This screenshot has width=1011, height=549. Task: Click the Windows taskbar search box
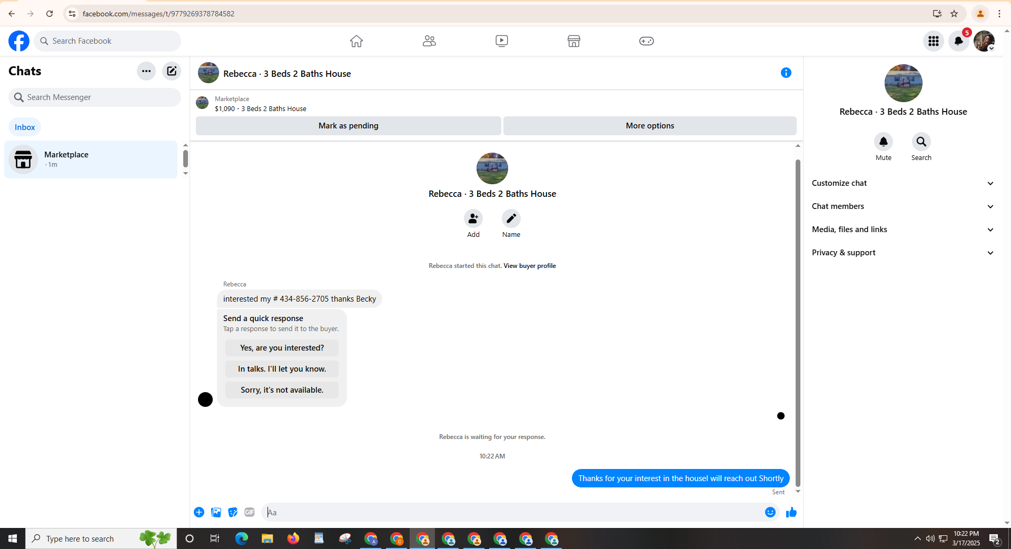coord(101,538)
